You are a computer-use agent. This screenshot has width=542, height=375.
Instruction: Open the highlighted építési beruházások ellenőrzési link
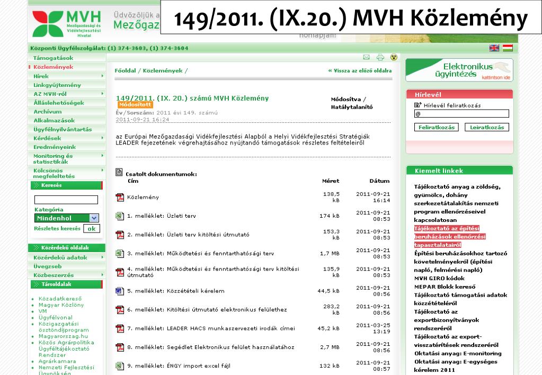point(450,237)
